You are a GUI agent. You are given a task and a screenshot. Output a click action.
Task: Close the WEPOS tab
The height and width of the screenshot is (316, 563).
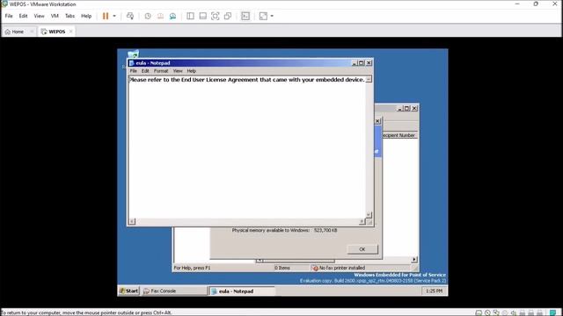pos(70,32)
